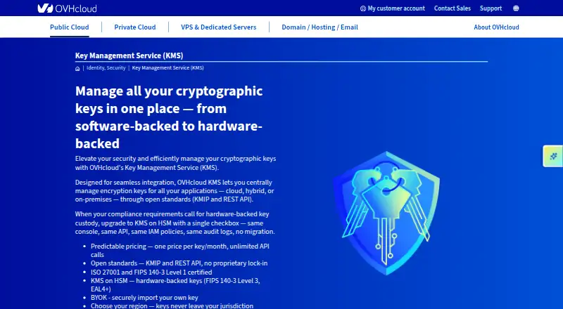
Task: Click the OVHcloud logo
Action: coord(67,8)
